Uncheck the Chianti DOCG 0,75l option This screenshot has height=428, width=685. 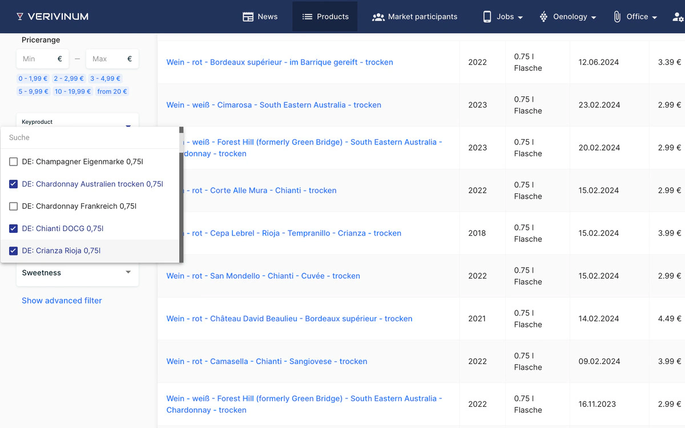(14, 229)
